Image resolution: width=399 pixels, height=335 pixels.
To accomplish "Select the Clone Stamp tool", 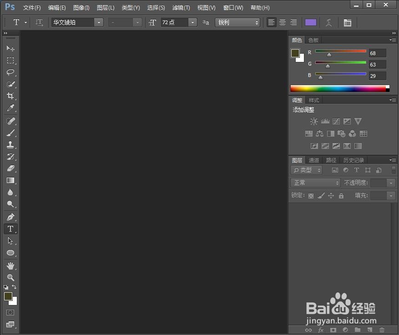I will (x=10, y=145).
